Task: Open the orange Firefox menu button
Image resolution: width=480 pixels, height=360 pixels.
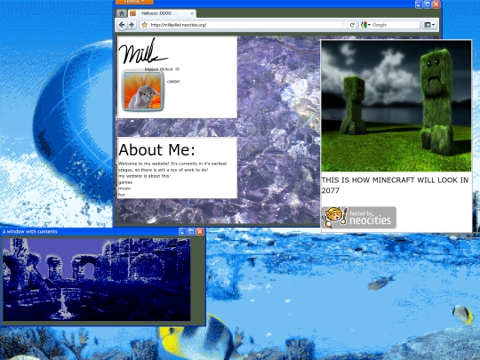Action: pos(134,2)
